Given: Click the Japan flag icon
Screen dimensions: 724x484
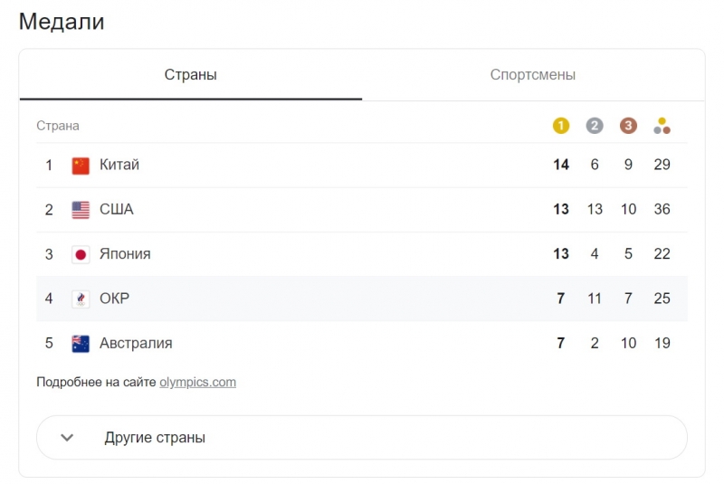Looking at the screenshot, I should click(x=81, y=254).
